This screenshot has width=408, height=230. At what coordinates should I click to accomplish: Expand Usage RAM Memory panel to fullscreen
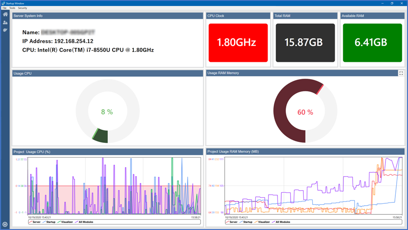coord(400,73)
